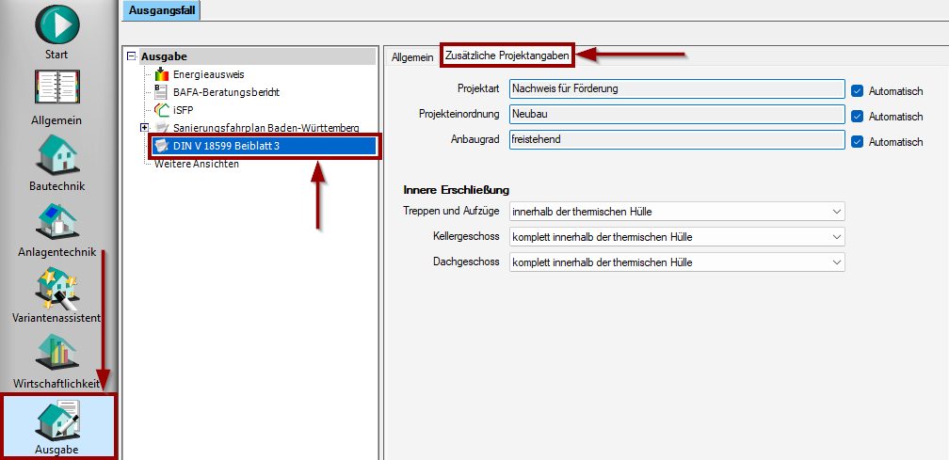Uncheck Automatisch for Projektart
Viewport: 949px width, 460px height.
coord(857,91)
